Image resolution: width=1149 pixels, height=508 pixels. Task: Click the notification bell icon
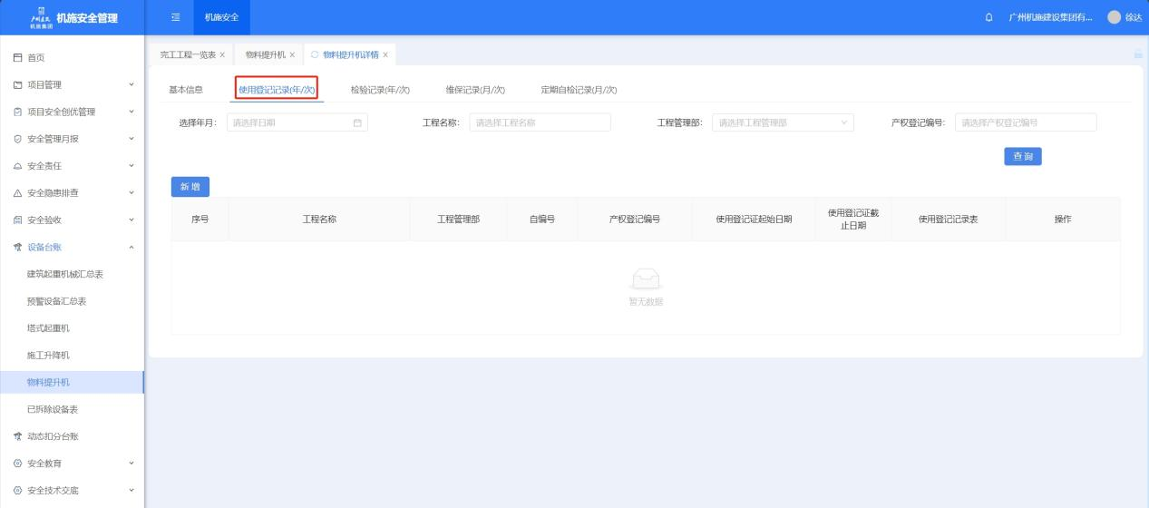pos(988,18)
